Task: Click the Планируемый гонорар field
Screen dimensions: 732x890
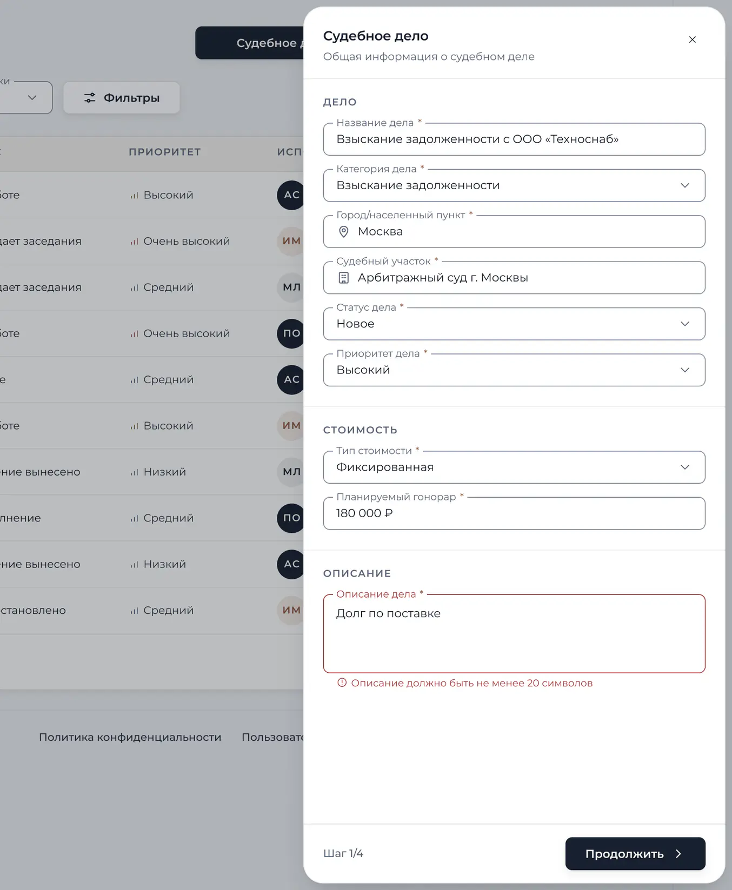Action: pos(514,513)
